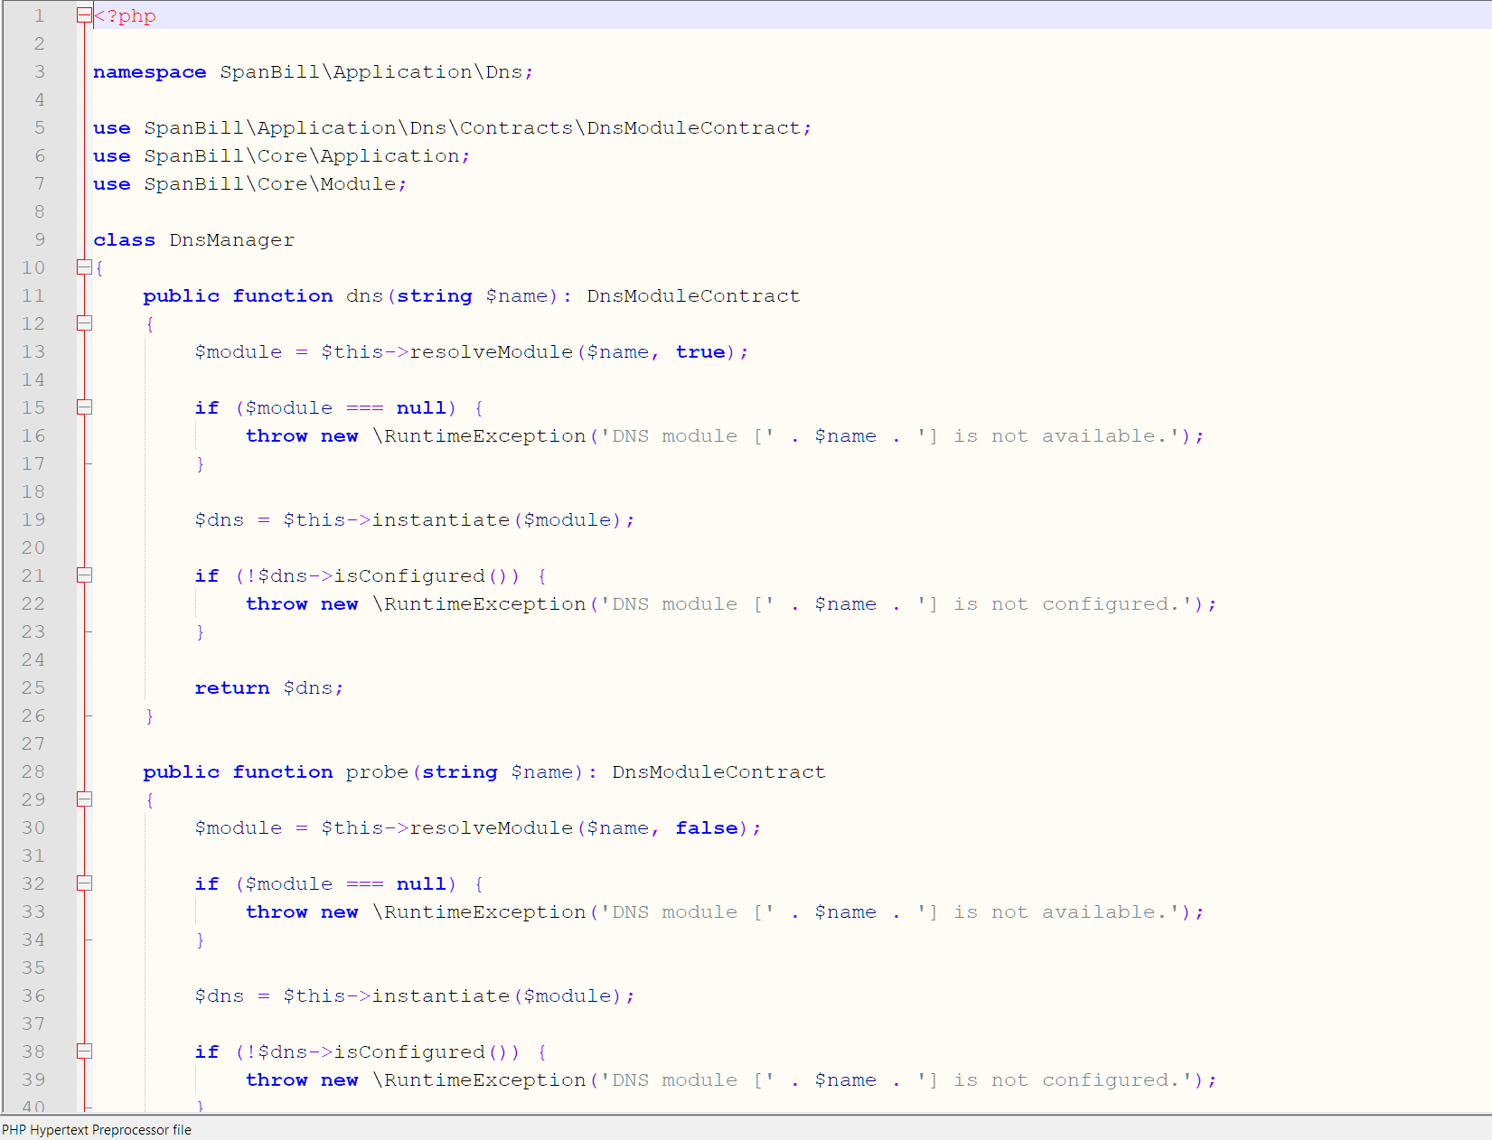Click resolveModule on line 13

[x=492, y=352]
